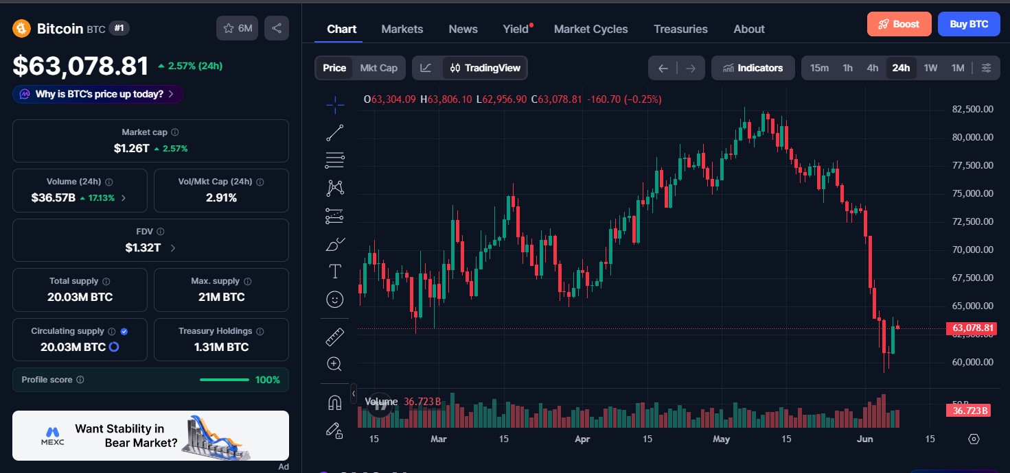
Task: Open the Fibonacci retracement tool
Action: click(335, 160)
